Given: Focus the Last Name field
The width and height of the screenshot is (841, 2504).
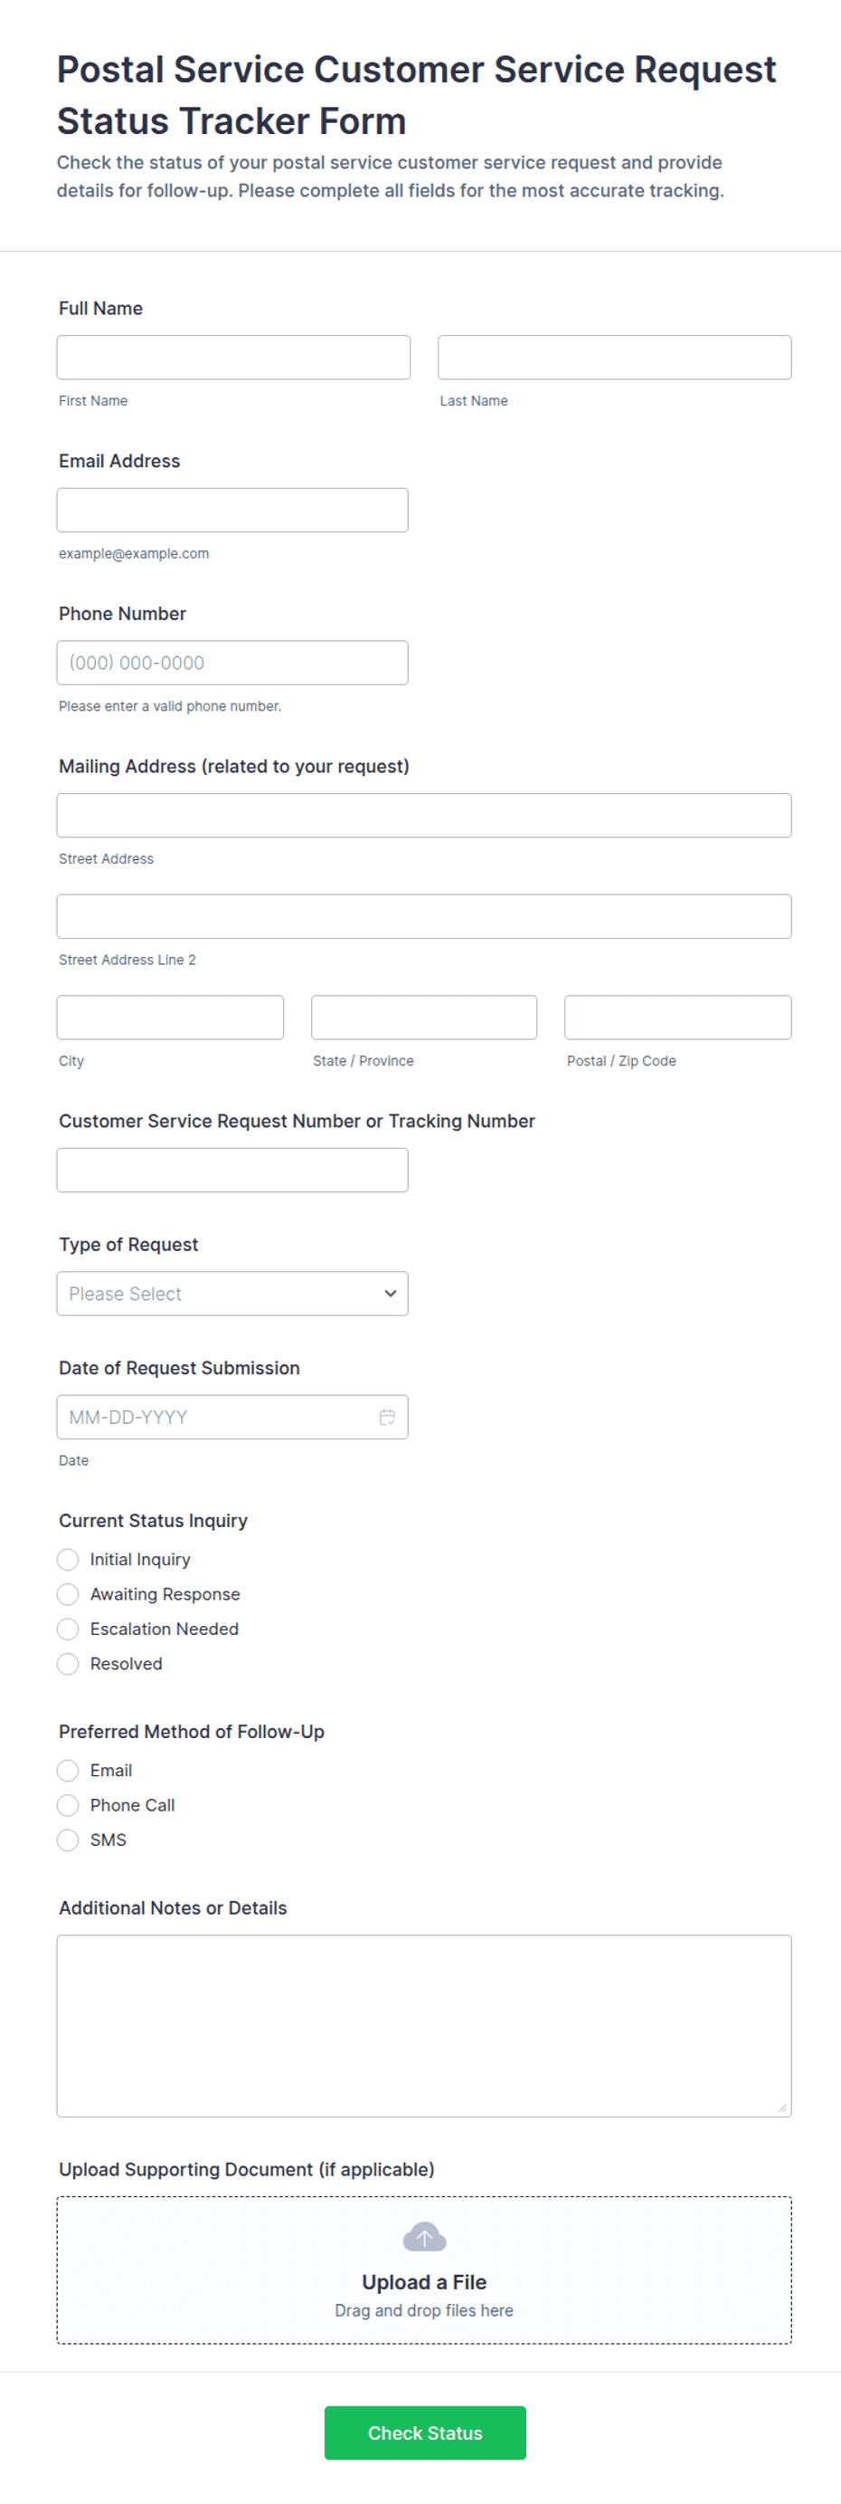Looking at the screenshot, I should (x=615, y=358).
